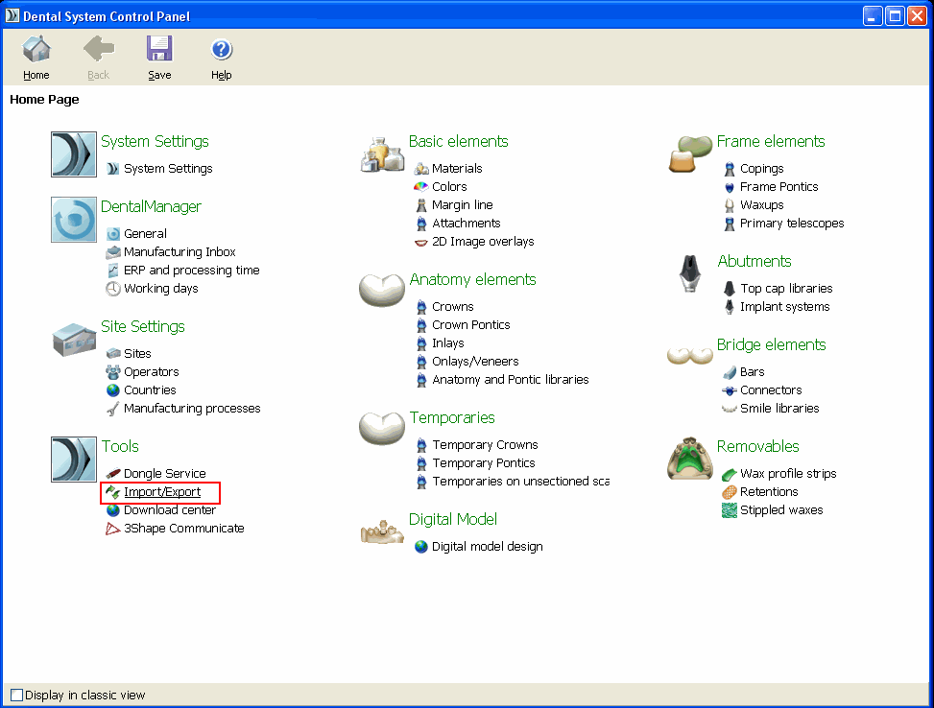
Task: Click the Stippled waxes texture icon
Action: (x=730, y=510)
